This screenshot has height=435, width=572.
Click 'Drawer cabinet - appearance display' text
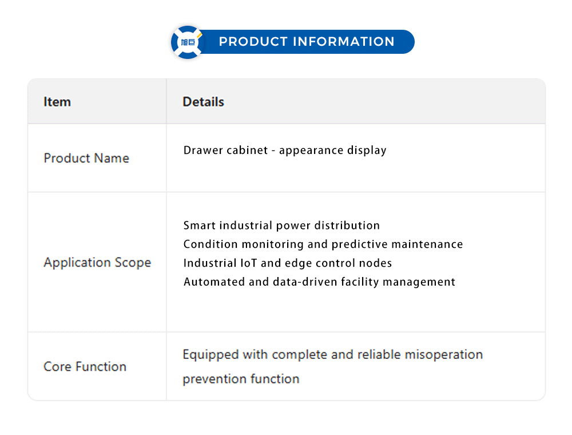point(285,151)
